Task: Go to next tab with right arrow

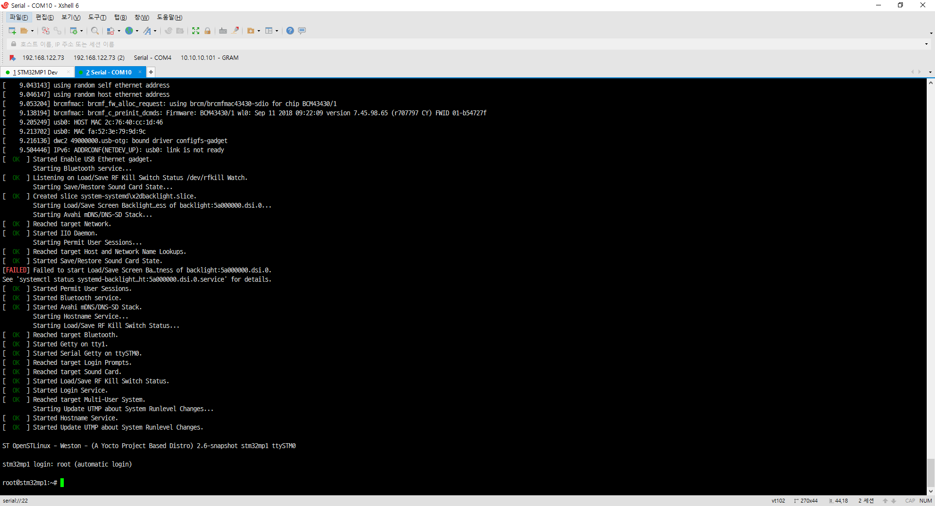Action: tap(919, 72)
